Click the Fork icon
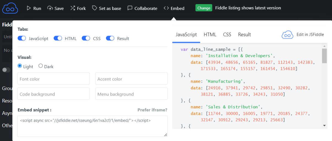Viewport: 332px width, 141px height. click(73, 8)
